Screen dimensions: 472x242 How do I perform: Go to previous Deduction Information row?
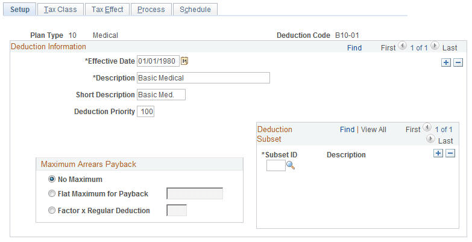403,47
